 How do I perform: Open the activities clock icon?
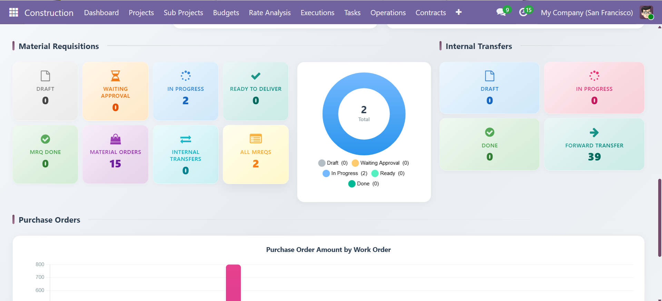(523, 12)
